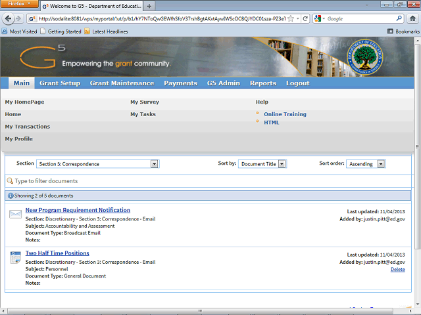Open the HTML help link
This screenshot has height=315, width=421.
pos(271,123)
